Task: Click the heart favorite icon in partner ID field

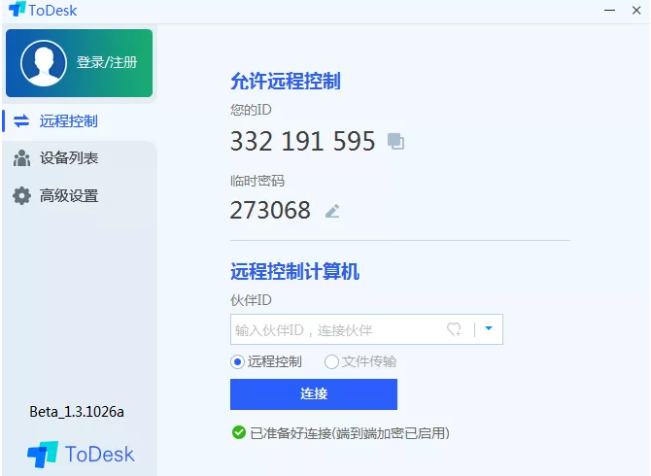Action: click(454, 329)
